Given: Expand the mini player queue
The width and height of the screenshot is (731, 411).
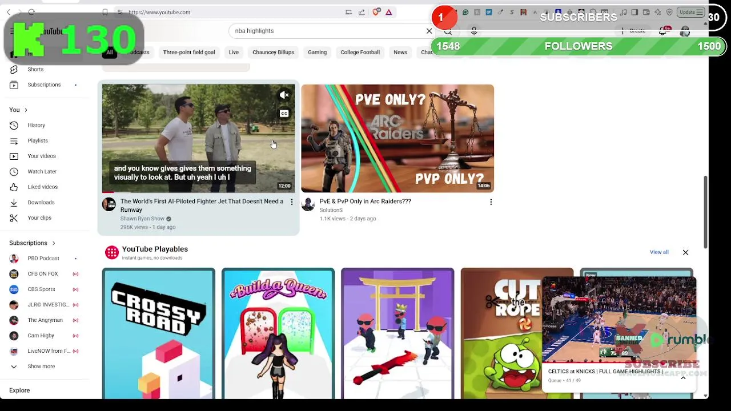Looking at the screenshot, I should tap(683, 377).
